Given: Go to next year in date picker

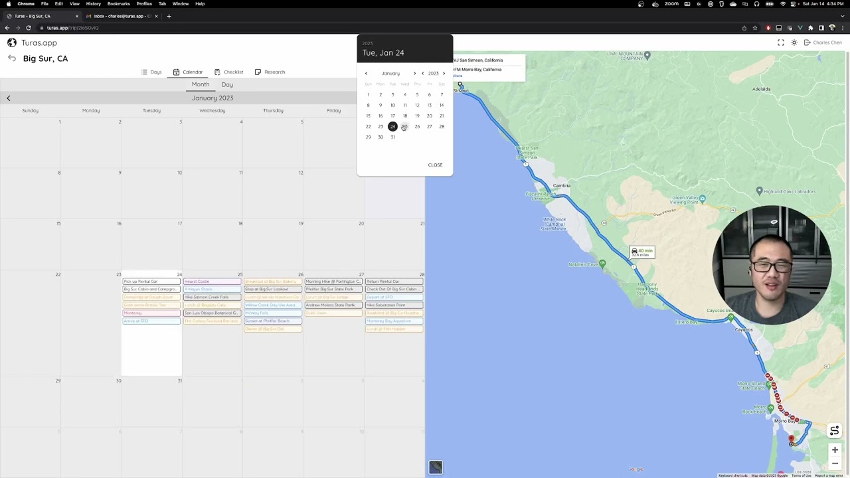Looking at the screenshot, I should click(444, 73).
